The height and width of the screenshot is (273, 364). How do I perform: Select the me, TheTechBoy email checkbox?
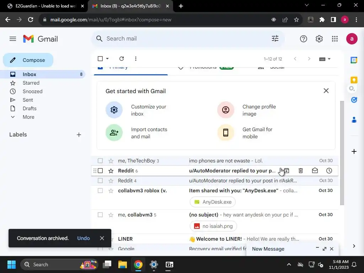[x=100, y=161]
